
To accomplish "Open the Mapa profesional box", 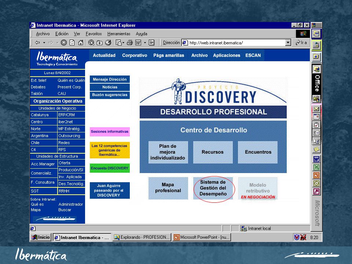I will (168, 188).
